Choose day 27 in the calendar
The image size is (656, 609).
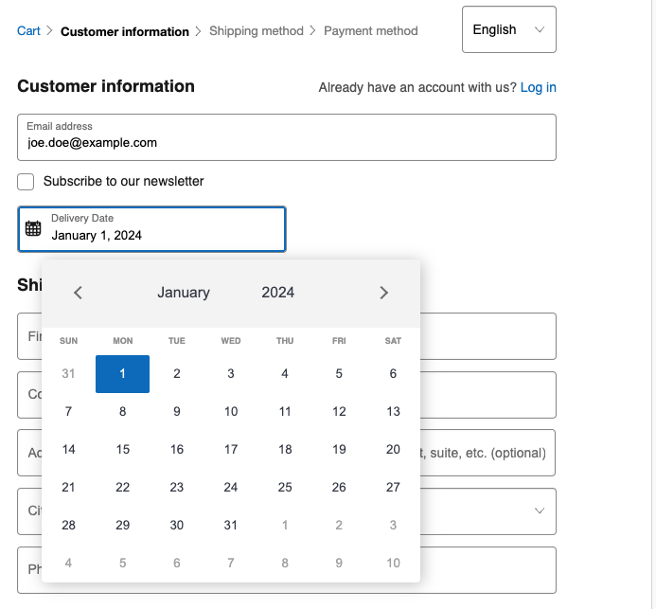point(394,489)
